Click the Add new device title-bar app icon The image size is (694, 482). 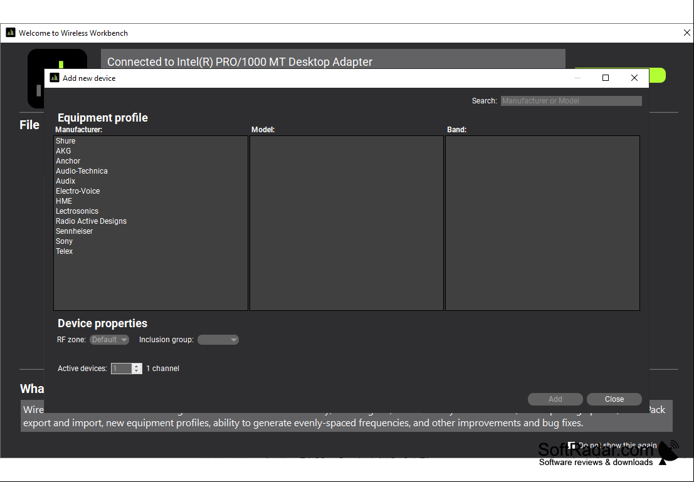click(55, 78)
